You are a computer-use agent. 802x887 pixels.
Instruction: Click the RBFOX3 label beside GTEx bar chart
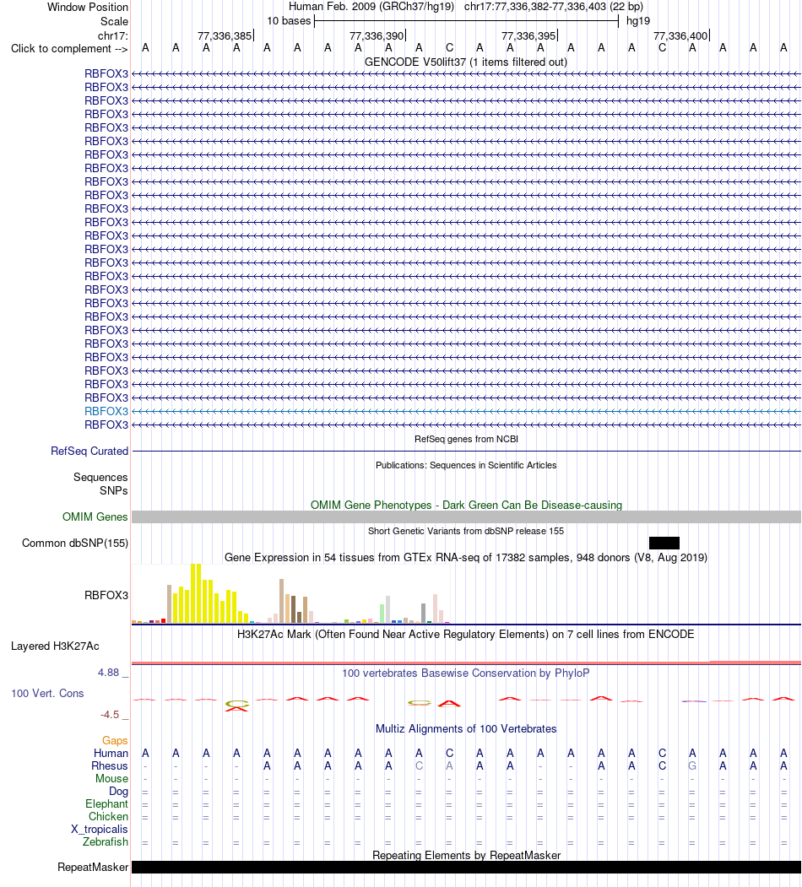pos(106,595)
